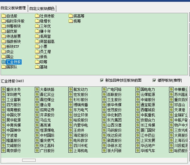Open the 三年优 folder icon
The height and width of the screenshot is (165, 190).
[x=37, y=26]
